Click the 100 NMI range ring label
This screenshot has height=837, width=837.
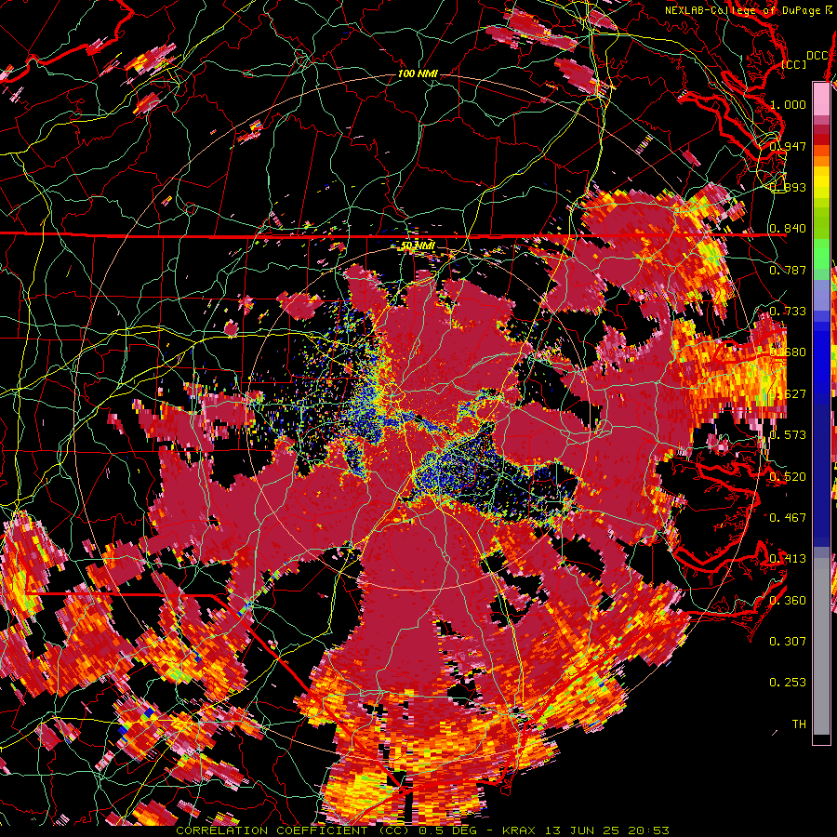[418, 73]
